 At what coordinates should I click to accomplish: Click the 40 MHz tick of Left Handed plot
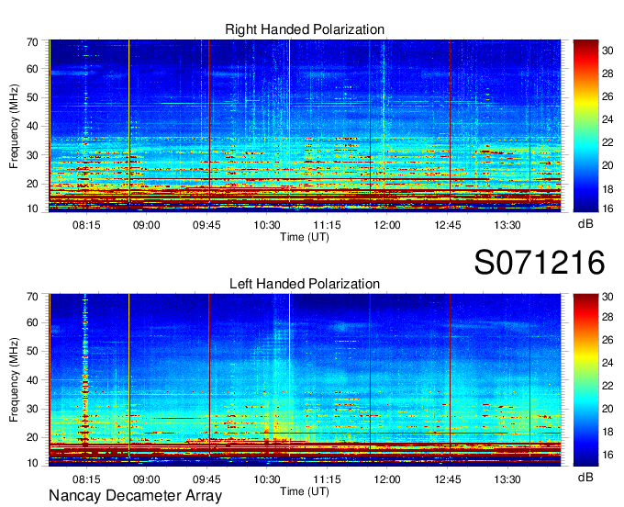pyautogui.click(x=32, y=380)
